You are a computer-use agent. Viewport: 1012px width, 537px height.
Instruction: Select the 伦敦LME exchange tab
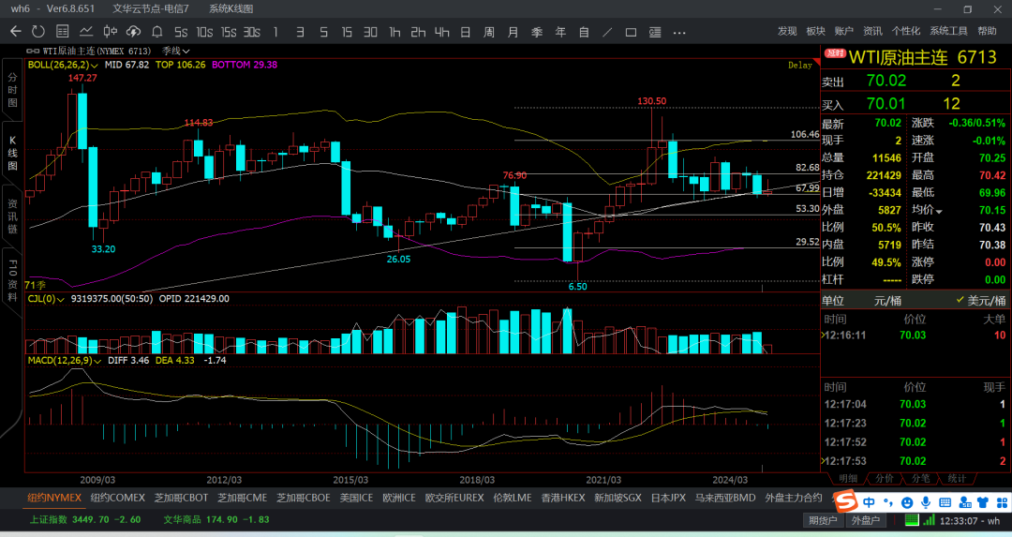tap(513, 498)
